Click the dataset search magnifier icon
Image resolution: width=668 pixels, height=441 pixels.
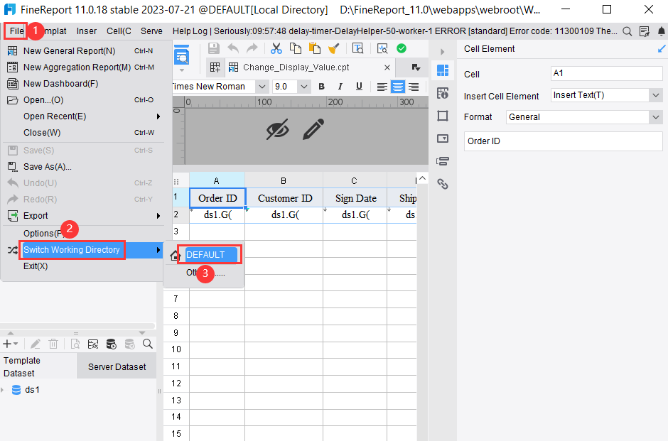(147, 344)
